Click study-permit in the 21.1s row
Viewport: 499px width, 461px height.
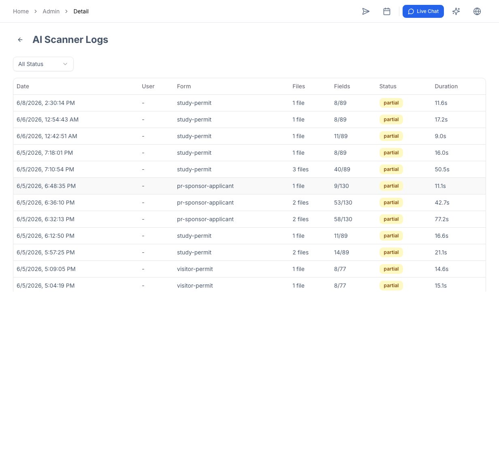[x=194, y=252]
